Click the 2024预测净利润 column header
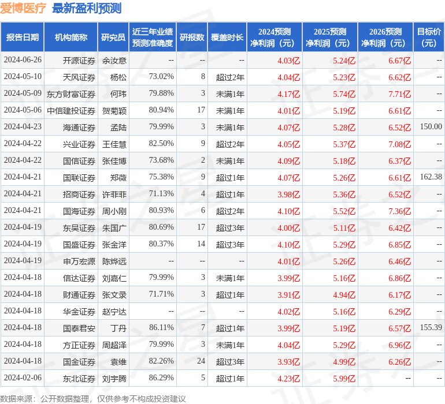Image resolution: width=445 pixels, height=404 pixels. click(x=275, y=37)
